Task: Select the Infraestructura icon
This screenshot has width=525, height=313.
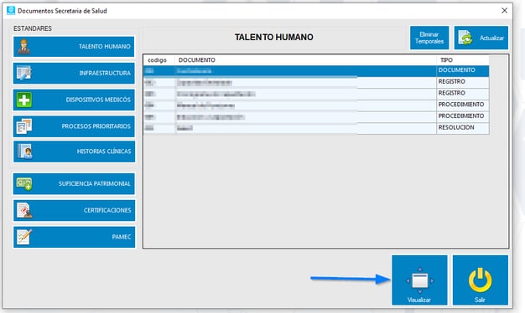Action: pyautogui.click(x=23, y=73)
